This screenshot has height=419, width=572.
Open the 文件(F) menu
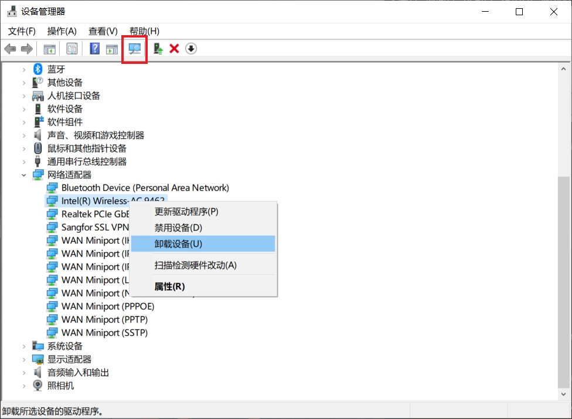click(22, 32)
